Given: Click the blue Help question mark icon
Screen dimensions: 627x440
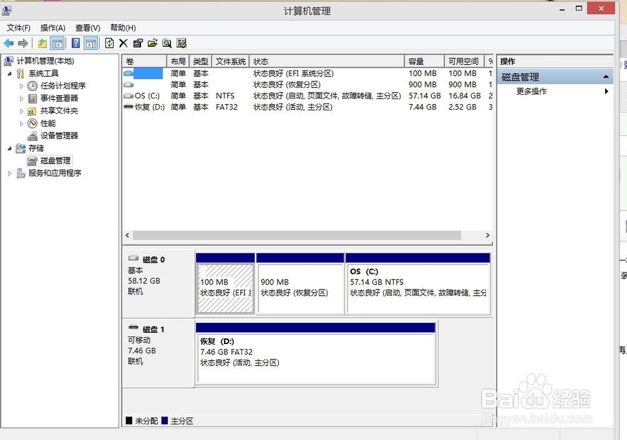Looking at the screenshot, I should [x=76, y=43].
